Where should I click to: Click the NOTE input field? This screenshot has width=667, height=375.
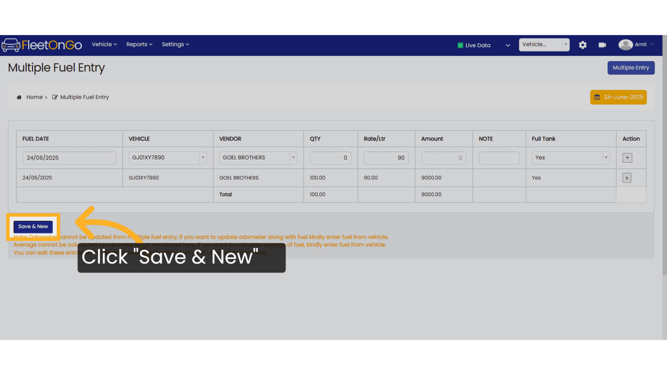click(499, 158)
